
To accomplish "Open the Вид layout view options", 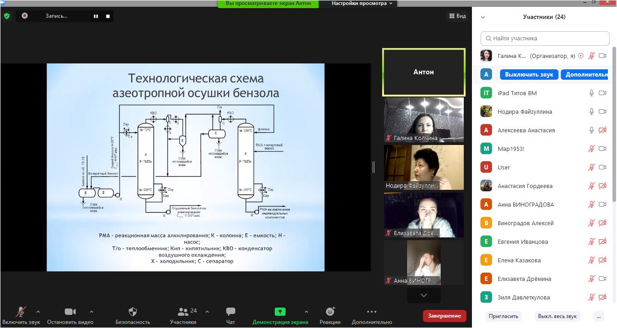I will [457, 16].
